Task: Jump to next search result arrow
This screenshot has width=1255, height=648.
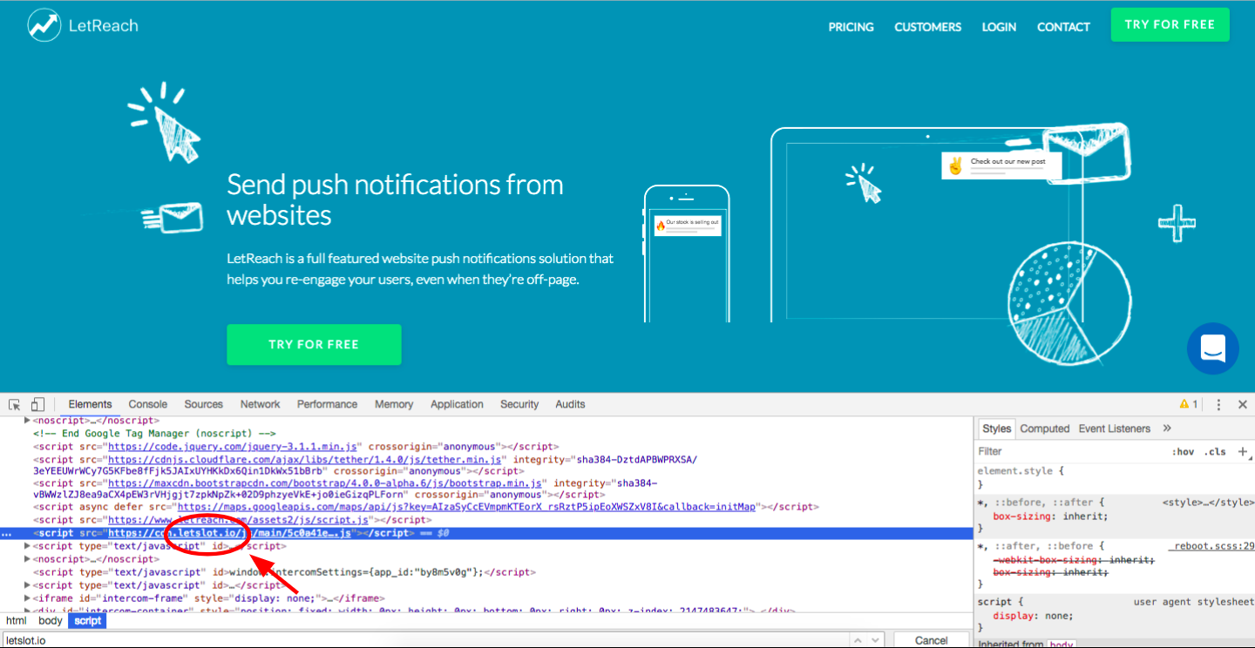Action: (x=875, y=640)
